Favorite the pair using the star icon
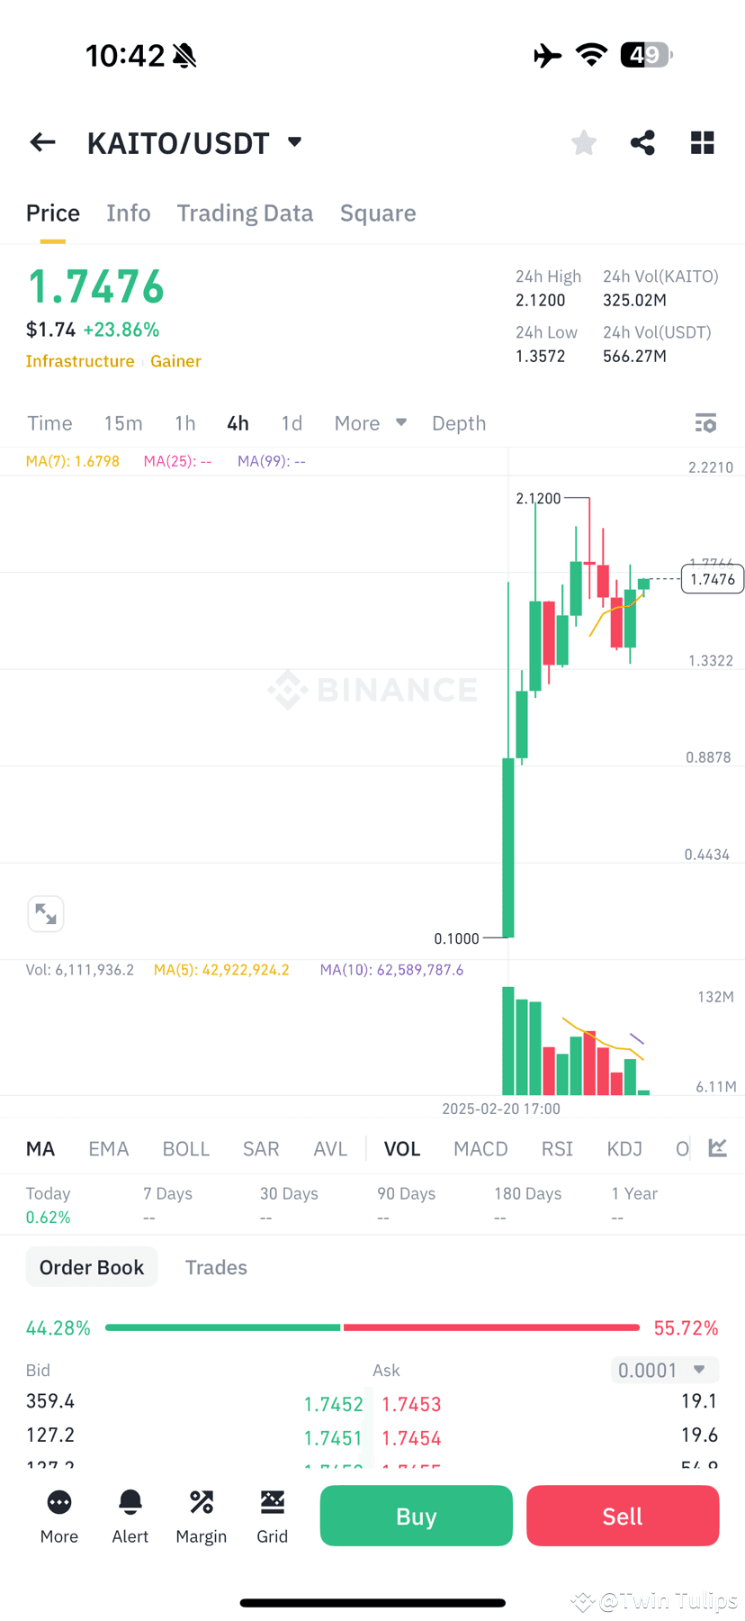This screenshot has width=745, height=1621. point(583,142)
